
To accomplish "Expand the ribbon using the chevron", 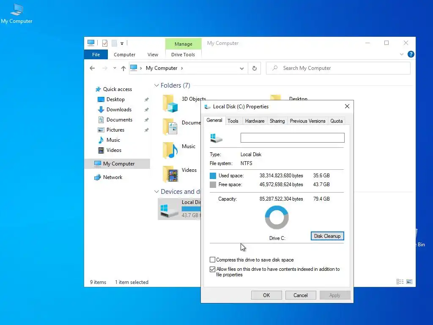I will coord(402,55).
